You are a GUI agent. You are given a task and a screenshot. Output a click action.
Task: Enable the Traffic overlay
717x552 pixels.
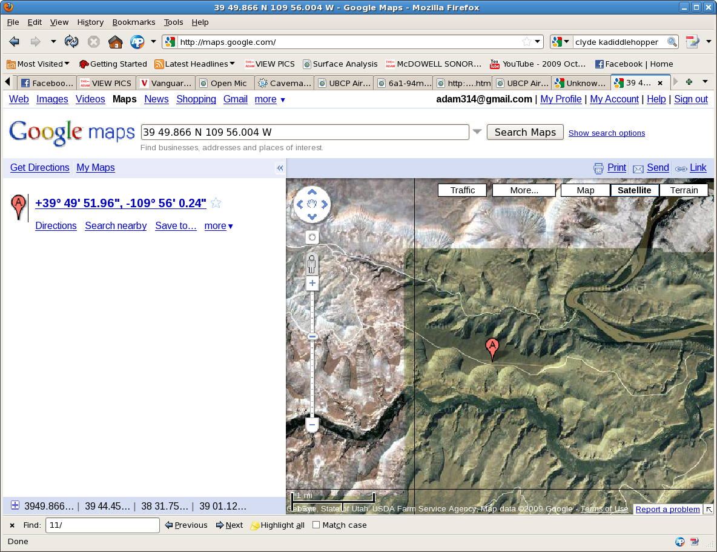click(x=463, y=190)
